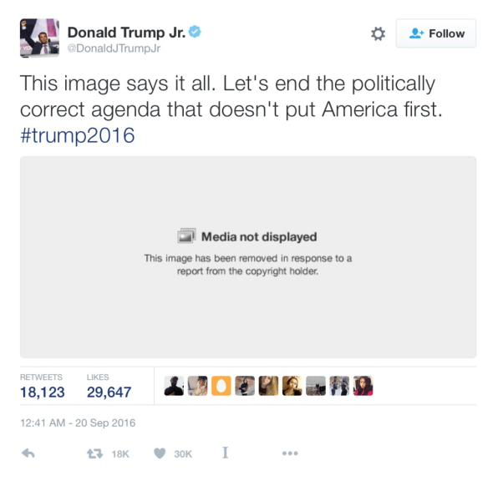Click the first liker avatar in dark clothing
Image resolution: width=498 pixels, height=481 pixels.
174,386
